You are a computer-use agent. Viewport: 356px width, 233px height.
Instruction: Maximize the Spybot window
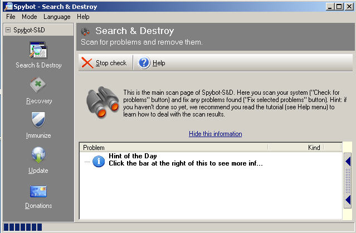(x=339, y=7)
